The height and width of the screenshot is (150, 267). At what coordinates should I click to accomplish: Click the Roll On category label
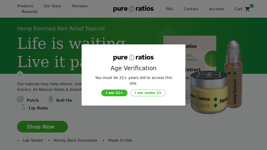tap(64, 100)
